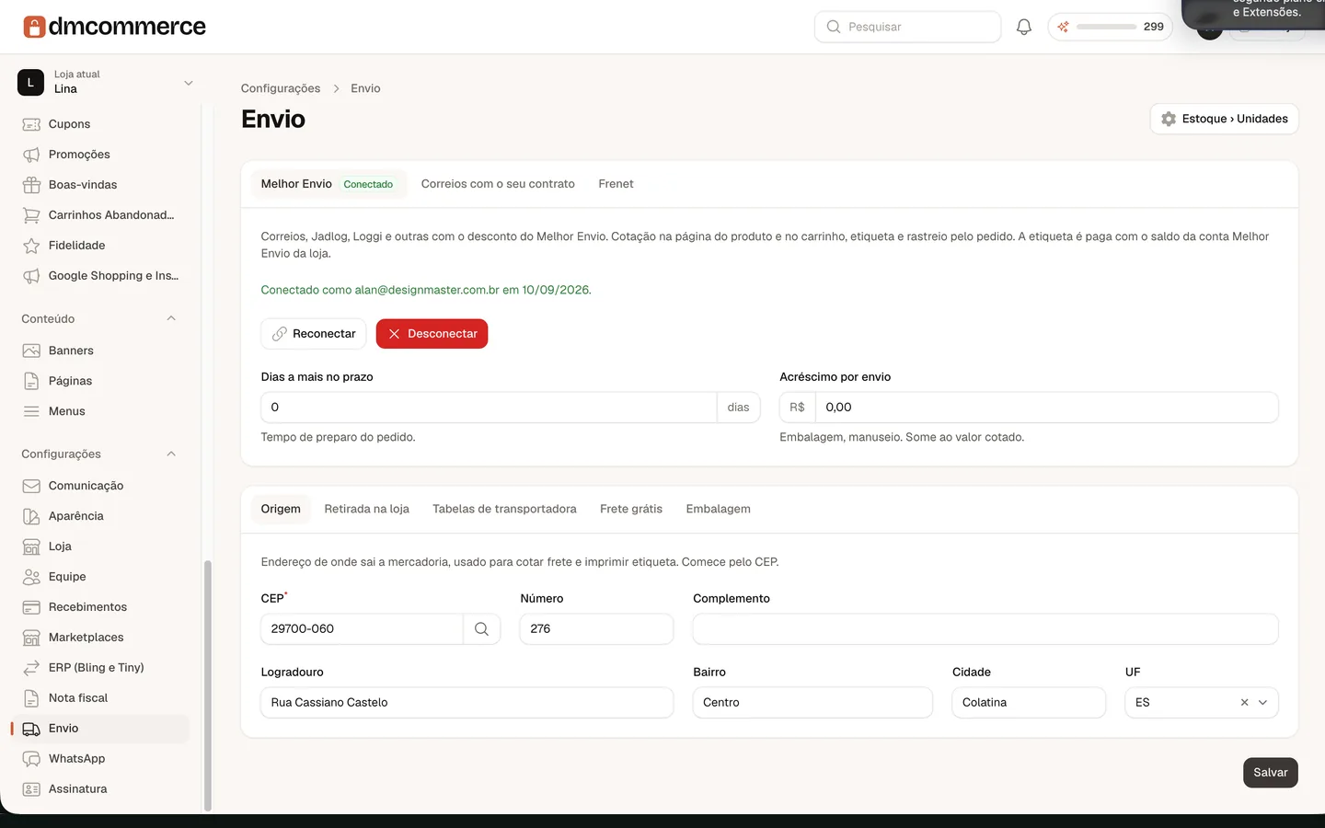Focus the Pesquisar search field

click(x=907, y=27)
